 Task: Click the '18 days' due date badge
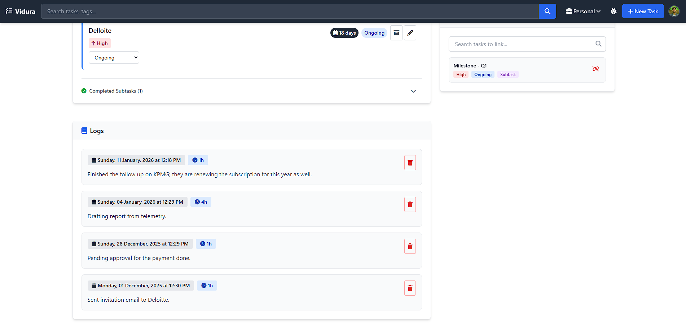coord(344,33)
